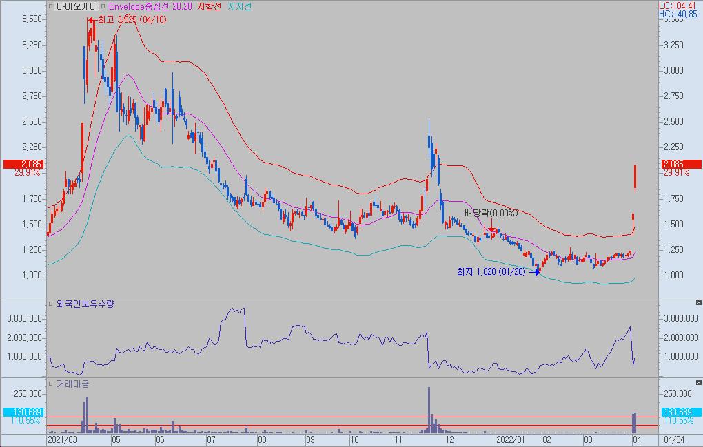Click the 2021/03 date axis label
Image resolution: width=703 pixels, height=447 pixels.
tap(62, 440)
